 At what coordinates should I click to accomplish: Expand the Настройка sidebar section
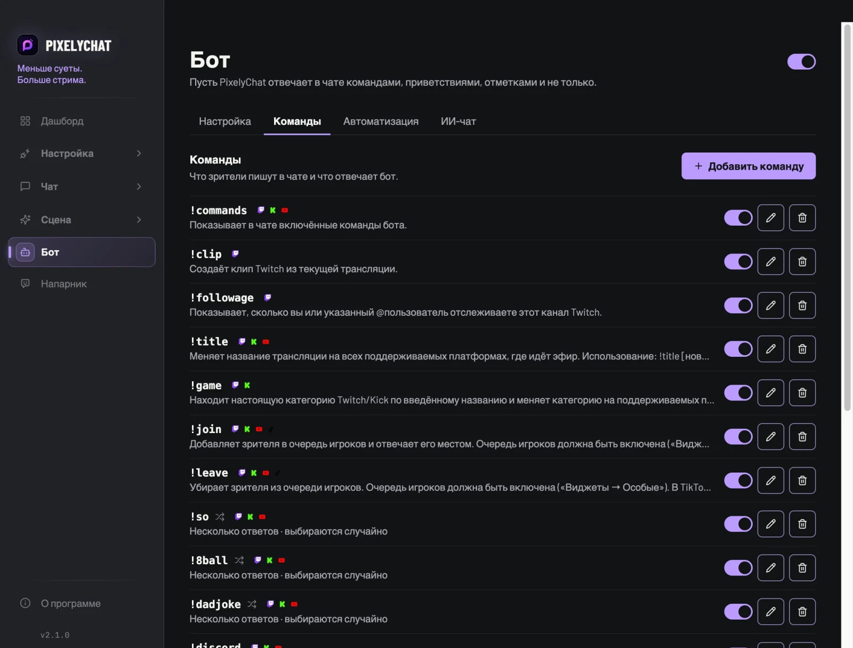coord(82,154)
